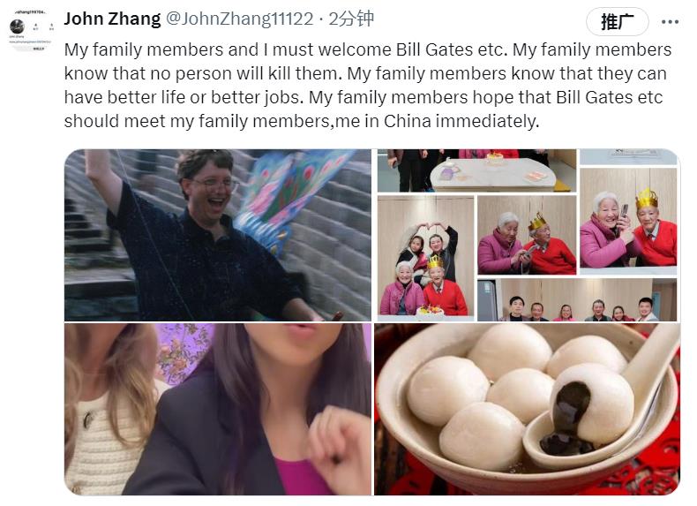Viewport: 697px width, 506px height.
Task: Click the 推广 promote button
Action: coord(618,21)
